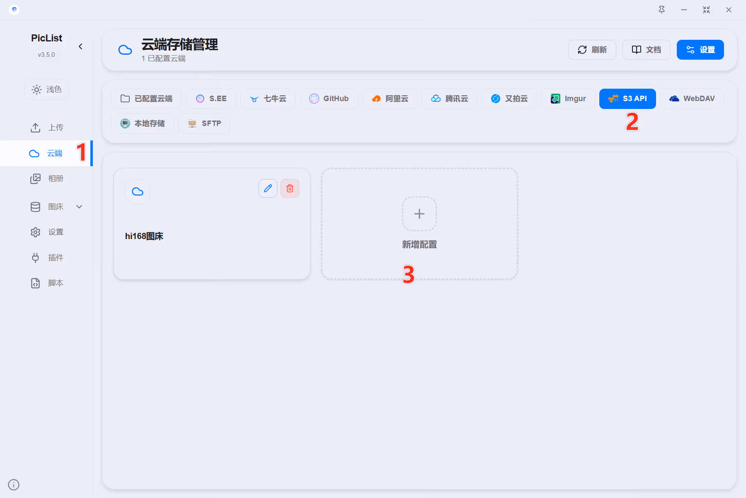
Task: Expand the 图床 submenu chevron
Action: click(x=79, y=207)
